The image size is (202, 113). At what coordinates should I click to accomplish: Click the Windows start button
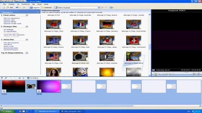8,111
